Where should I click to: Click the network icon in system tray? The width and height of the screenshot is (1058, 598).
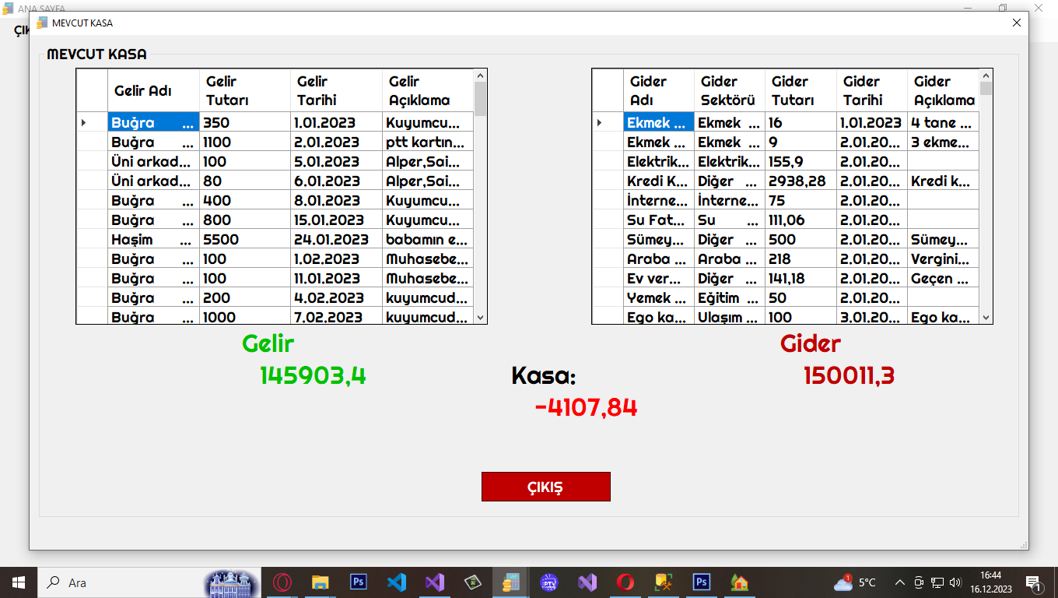click(937, 582)
